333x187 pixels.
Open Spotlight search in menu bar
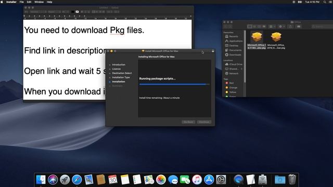325,2
